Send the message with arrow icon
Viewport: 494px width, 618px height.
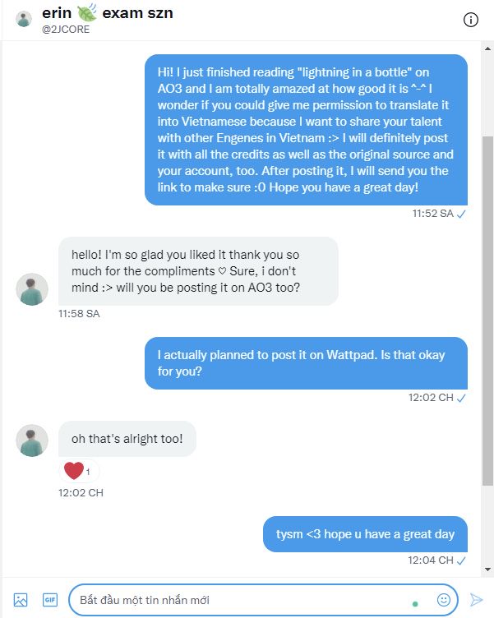tap(476, 600)
